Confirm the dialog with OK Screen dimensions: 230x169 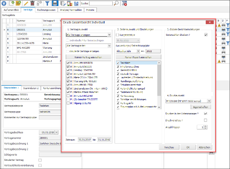[x=188, y=147]
